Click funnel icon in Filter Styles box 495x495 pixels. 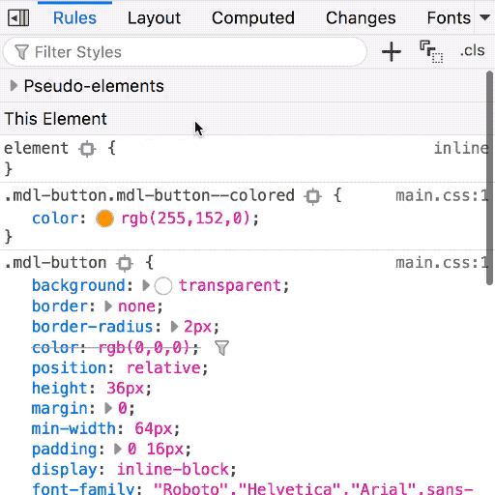(22, 52)
